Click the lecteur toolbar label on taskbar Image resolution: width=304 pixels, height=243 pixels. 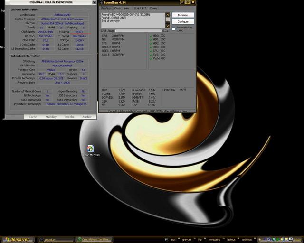[x=231, y=240]
